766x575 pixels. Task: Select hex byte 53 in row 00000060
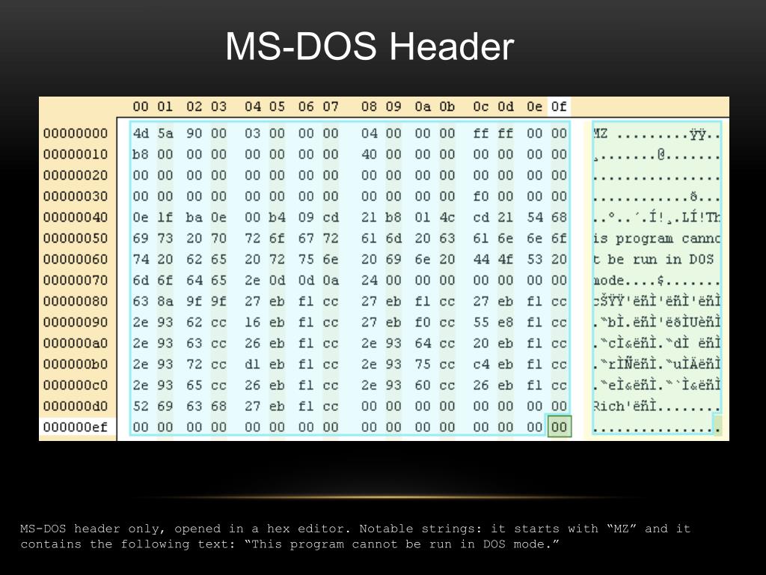534,260
